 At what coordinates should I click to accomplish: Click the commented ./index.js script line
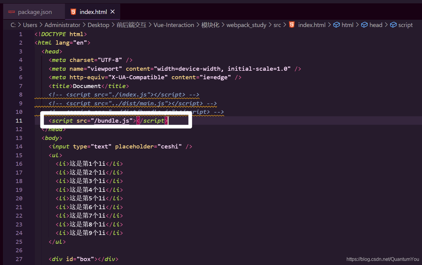124,95
